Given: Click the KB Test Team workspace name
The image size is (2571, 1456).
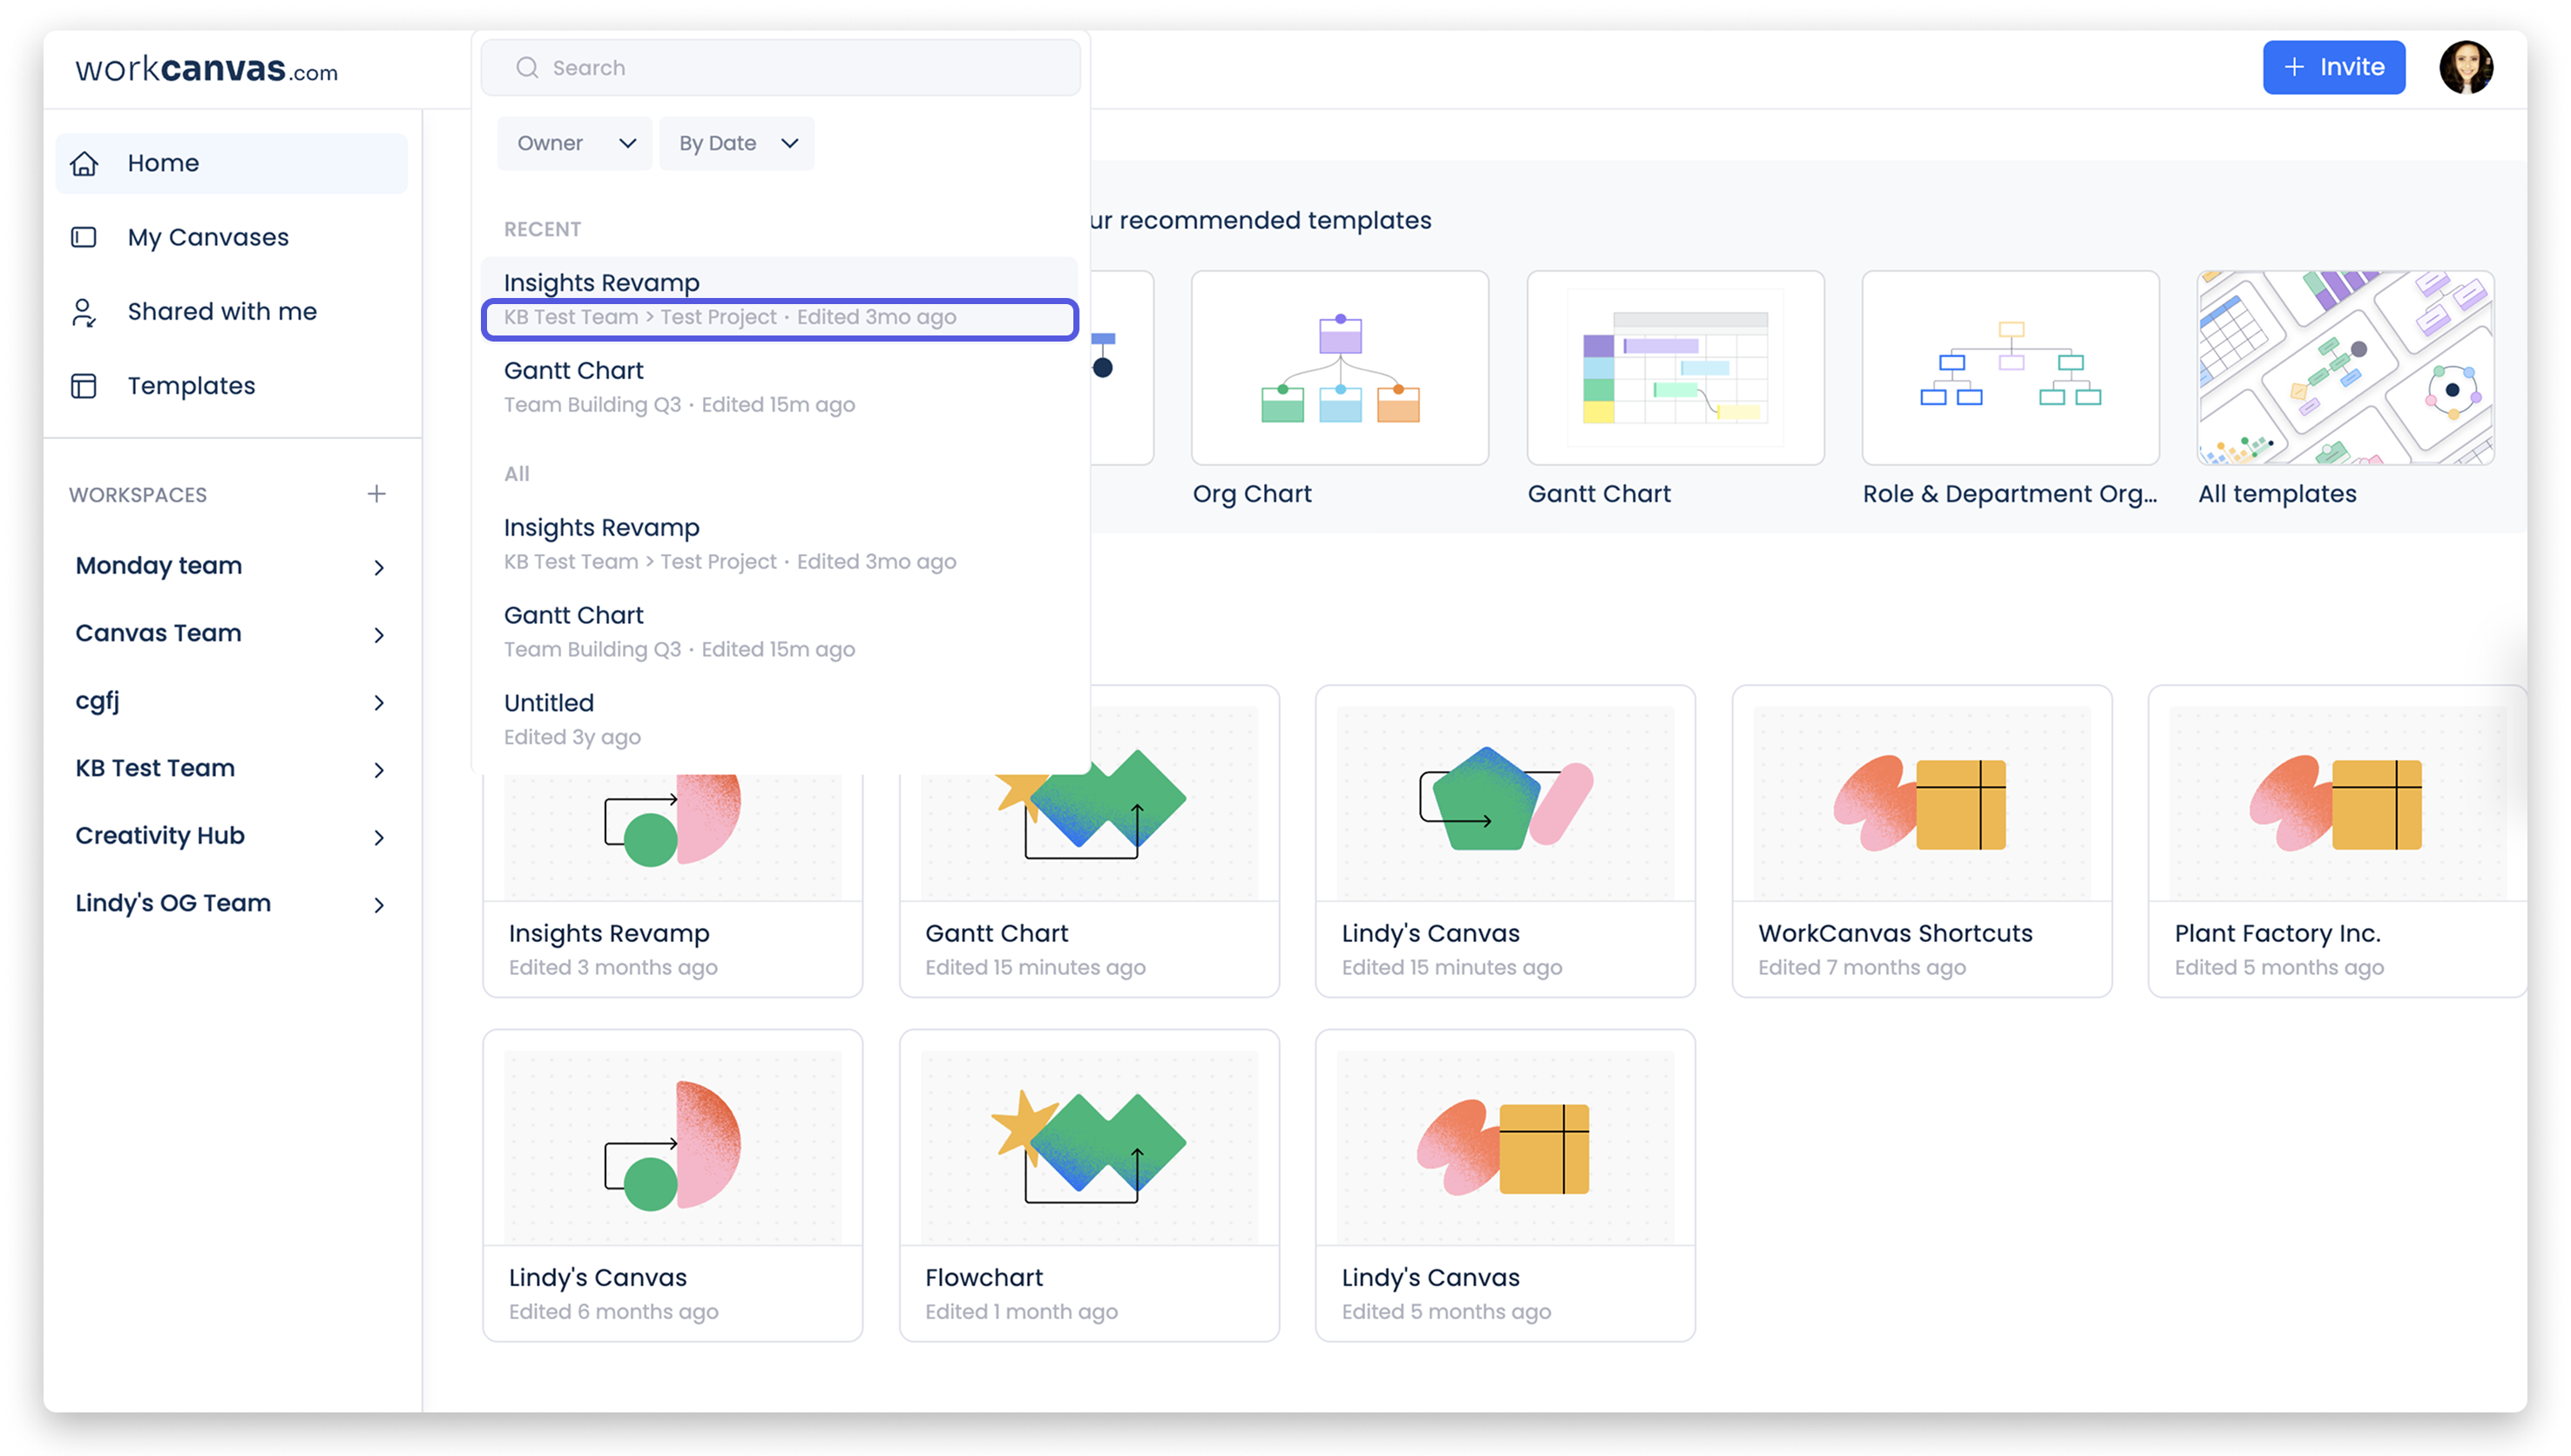Looking at the screenshot, I should tap(155, 768).
